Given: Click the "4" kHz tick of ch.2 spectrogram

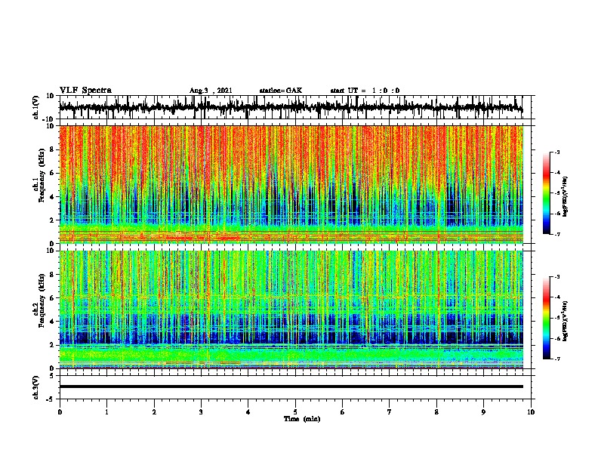Looking at the screenshot, I should point(52,322).
